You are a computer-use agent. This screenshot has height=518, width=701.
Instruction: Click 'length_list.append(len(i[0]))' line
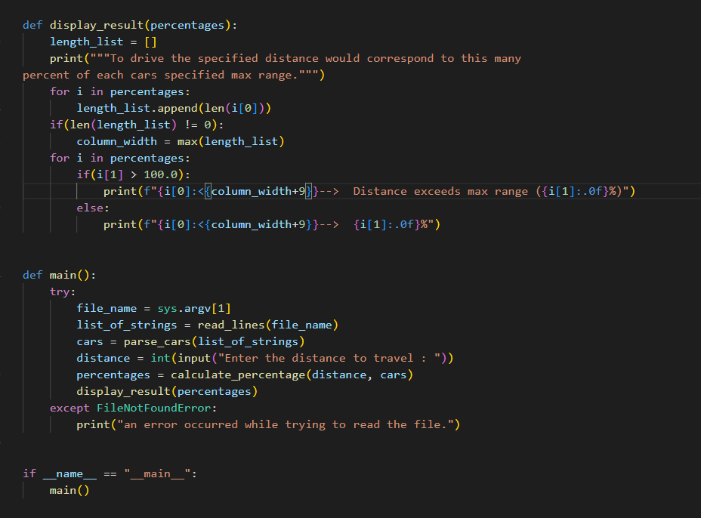click(x=174, y=108)
